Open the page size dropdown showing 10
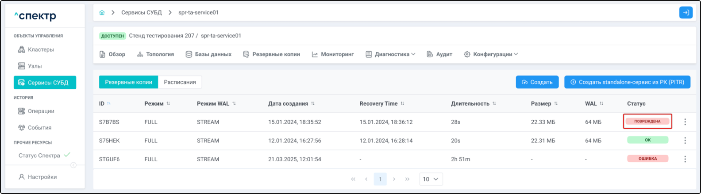This screenshot has height=194, width=701. pos(430,179)
